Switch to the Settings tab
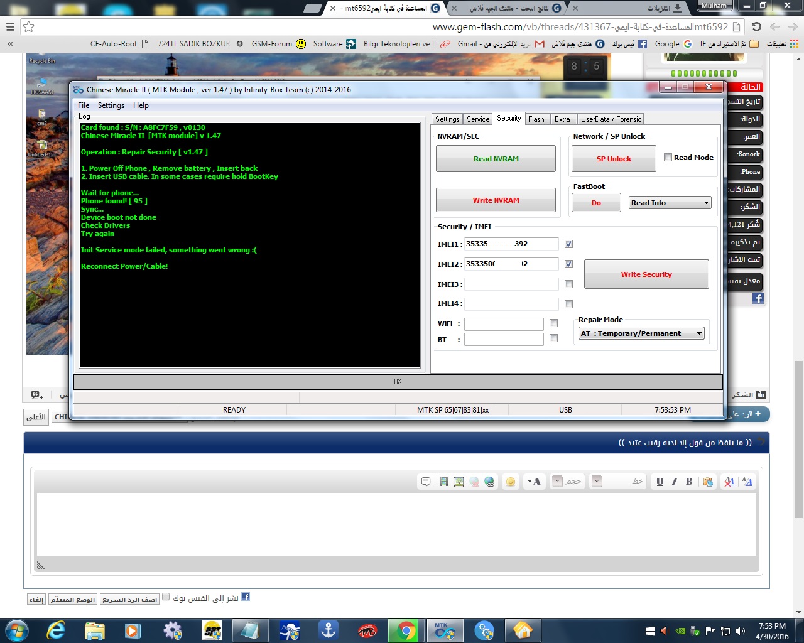804x643 pixels. (x=447, y=119)
